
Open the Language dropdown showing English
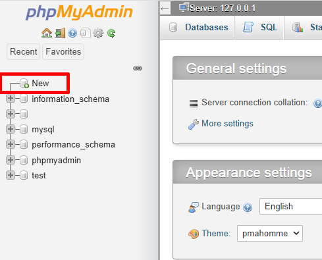point(290,206)
